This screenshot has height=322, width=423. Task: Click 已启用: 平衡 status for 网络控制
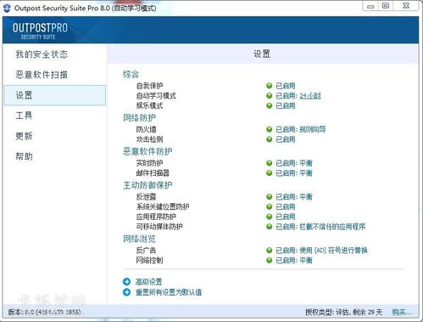[294, 260]
